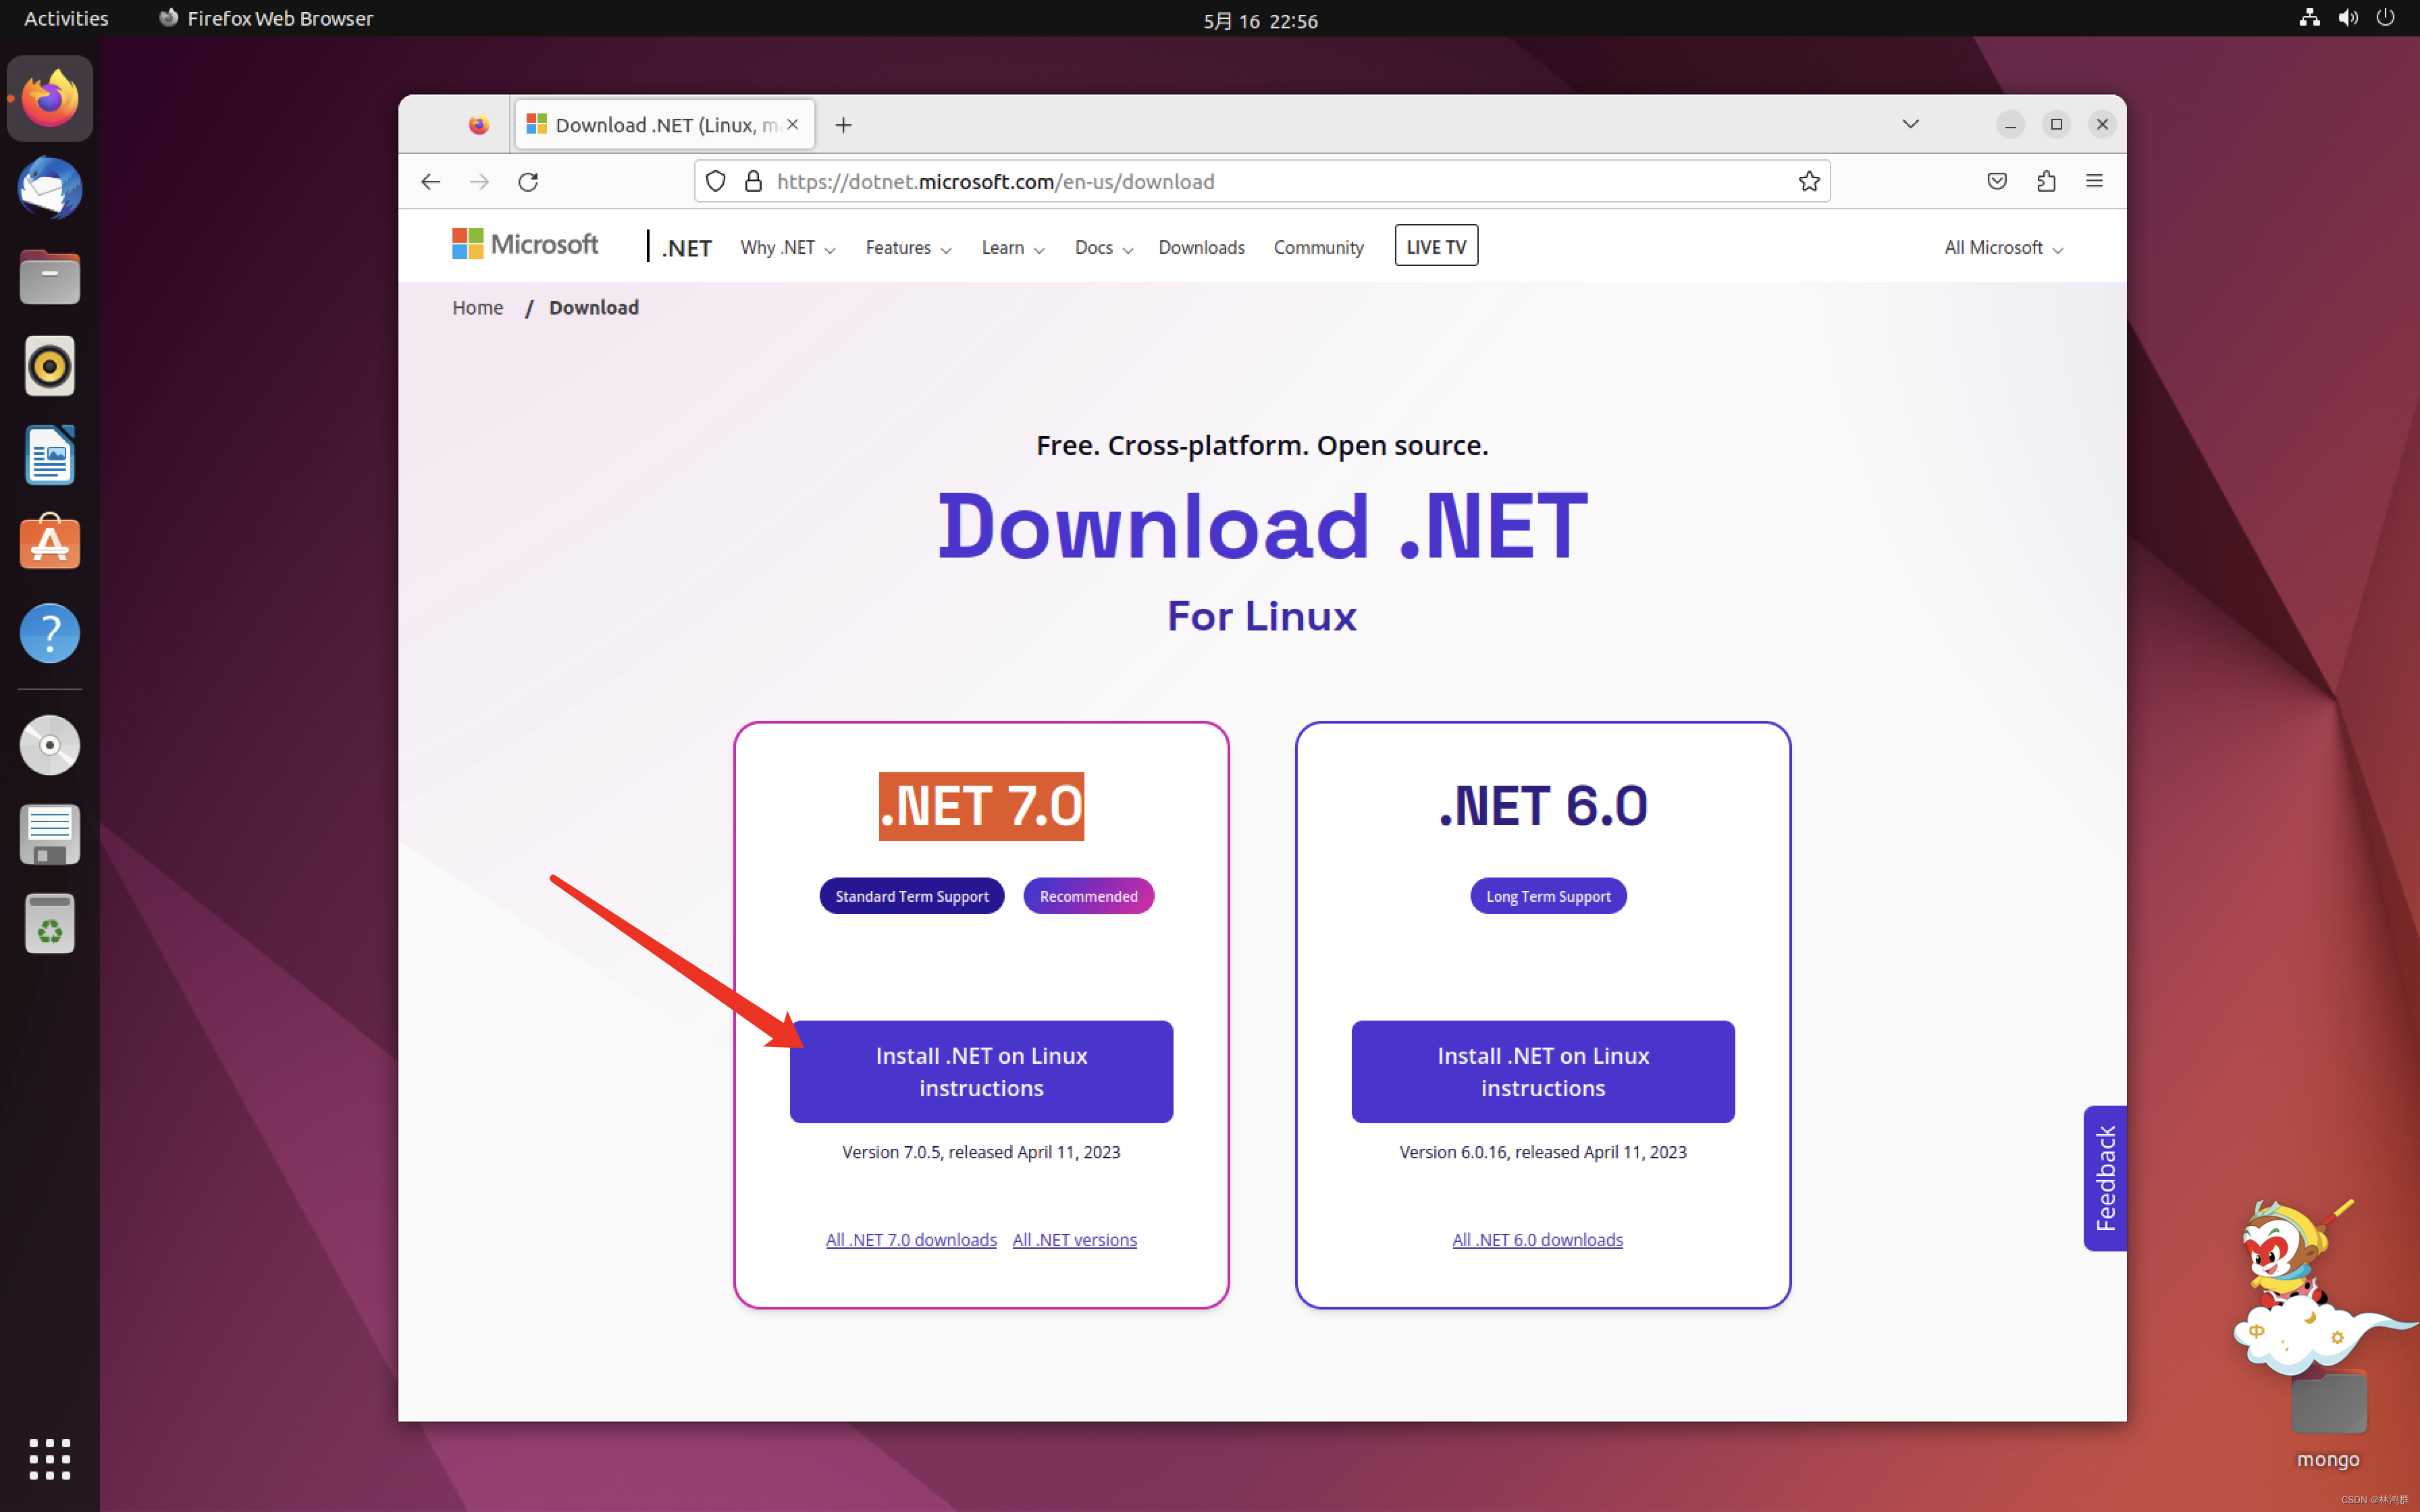Open the browser extensions panel

point(2045,181)
